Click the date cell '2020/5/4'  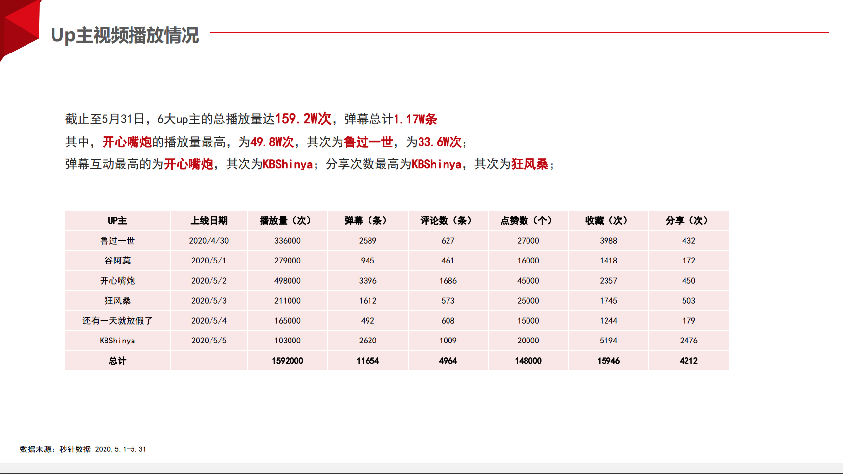point(209,321)
